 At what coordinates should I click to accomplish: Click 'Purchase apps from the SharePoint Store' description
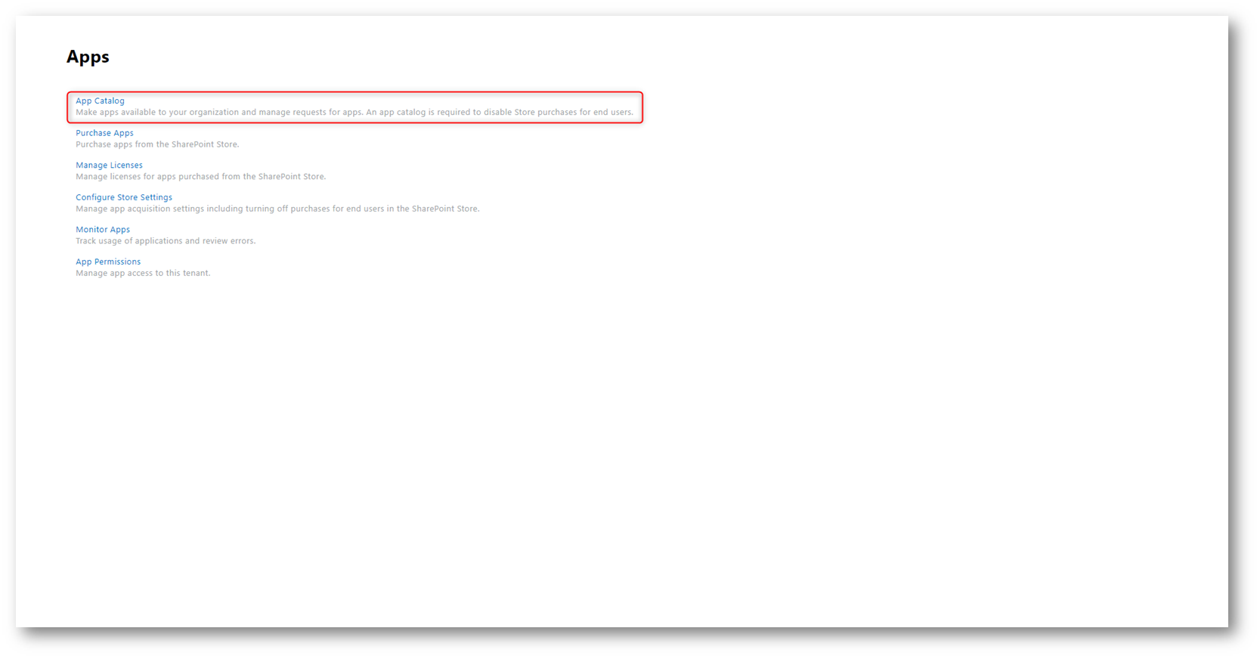(157, 144)
